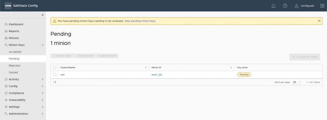Click the Accept Key button
The image size is (327, 120).
click(x=62, y=56)
